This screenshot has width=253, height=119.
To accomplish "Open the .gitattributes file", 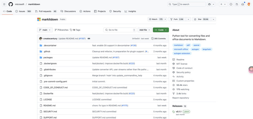I will pyautogui.click(x=49, y=69).
